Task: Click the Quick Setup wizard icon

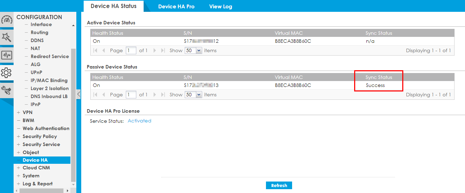Action: click(7, 37)
